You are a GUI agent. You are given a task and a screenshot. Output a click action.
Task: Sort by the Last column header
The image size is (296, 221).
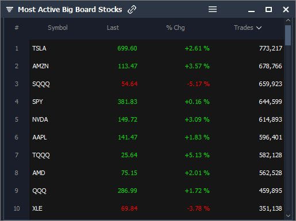[113, 28]
